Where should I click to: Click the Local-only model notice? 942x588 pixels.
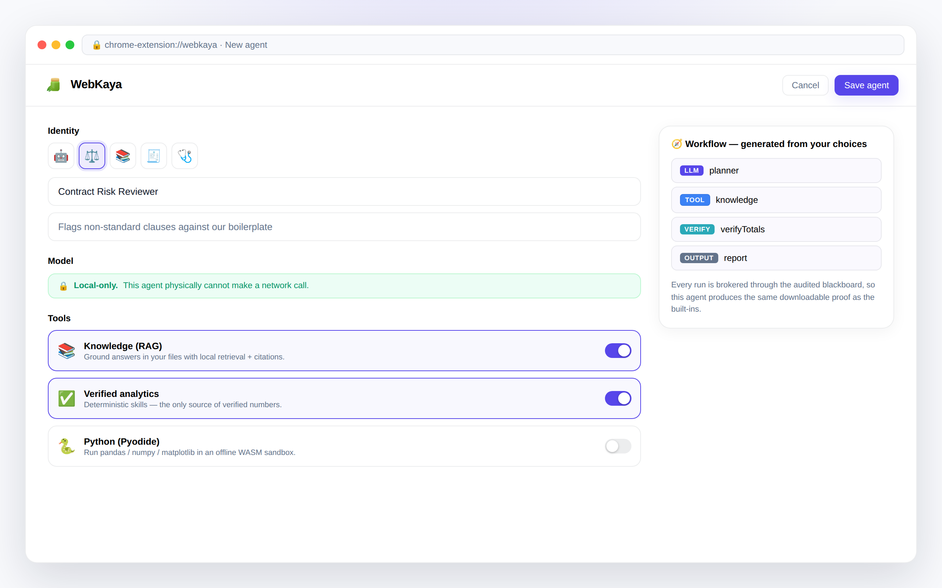344,286
